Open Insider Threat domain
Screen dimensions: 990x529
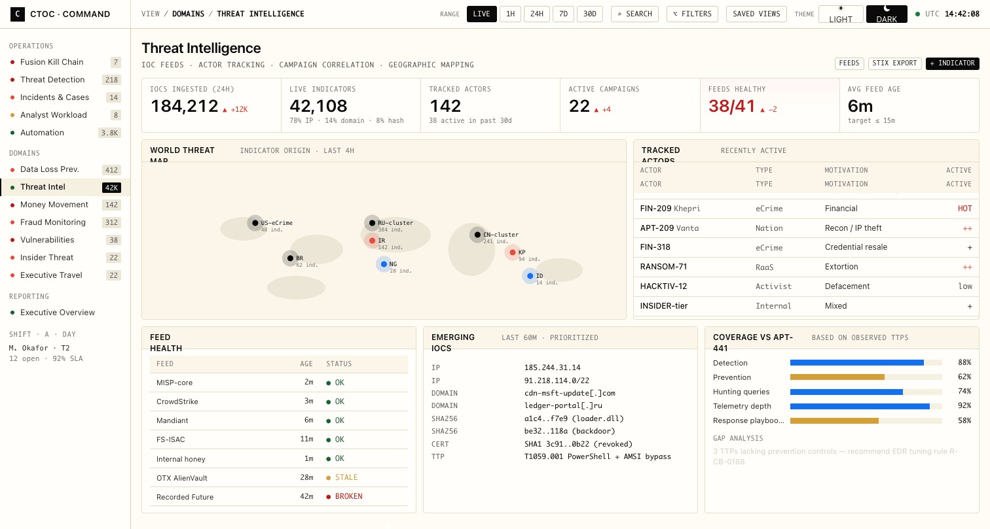[x=65, y=258]
